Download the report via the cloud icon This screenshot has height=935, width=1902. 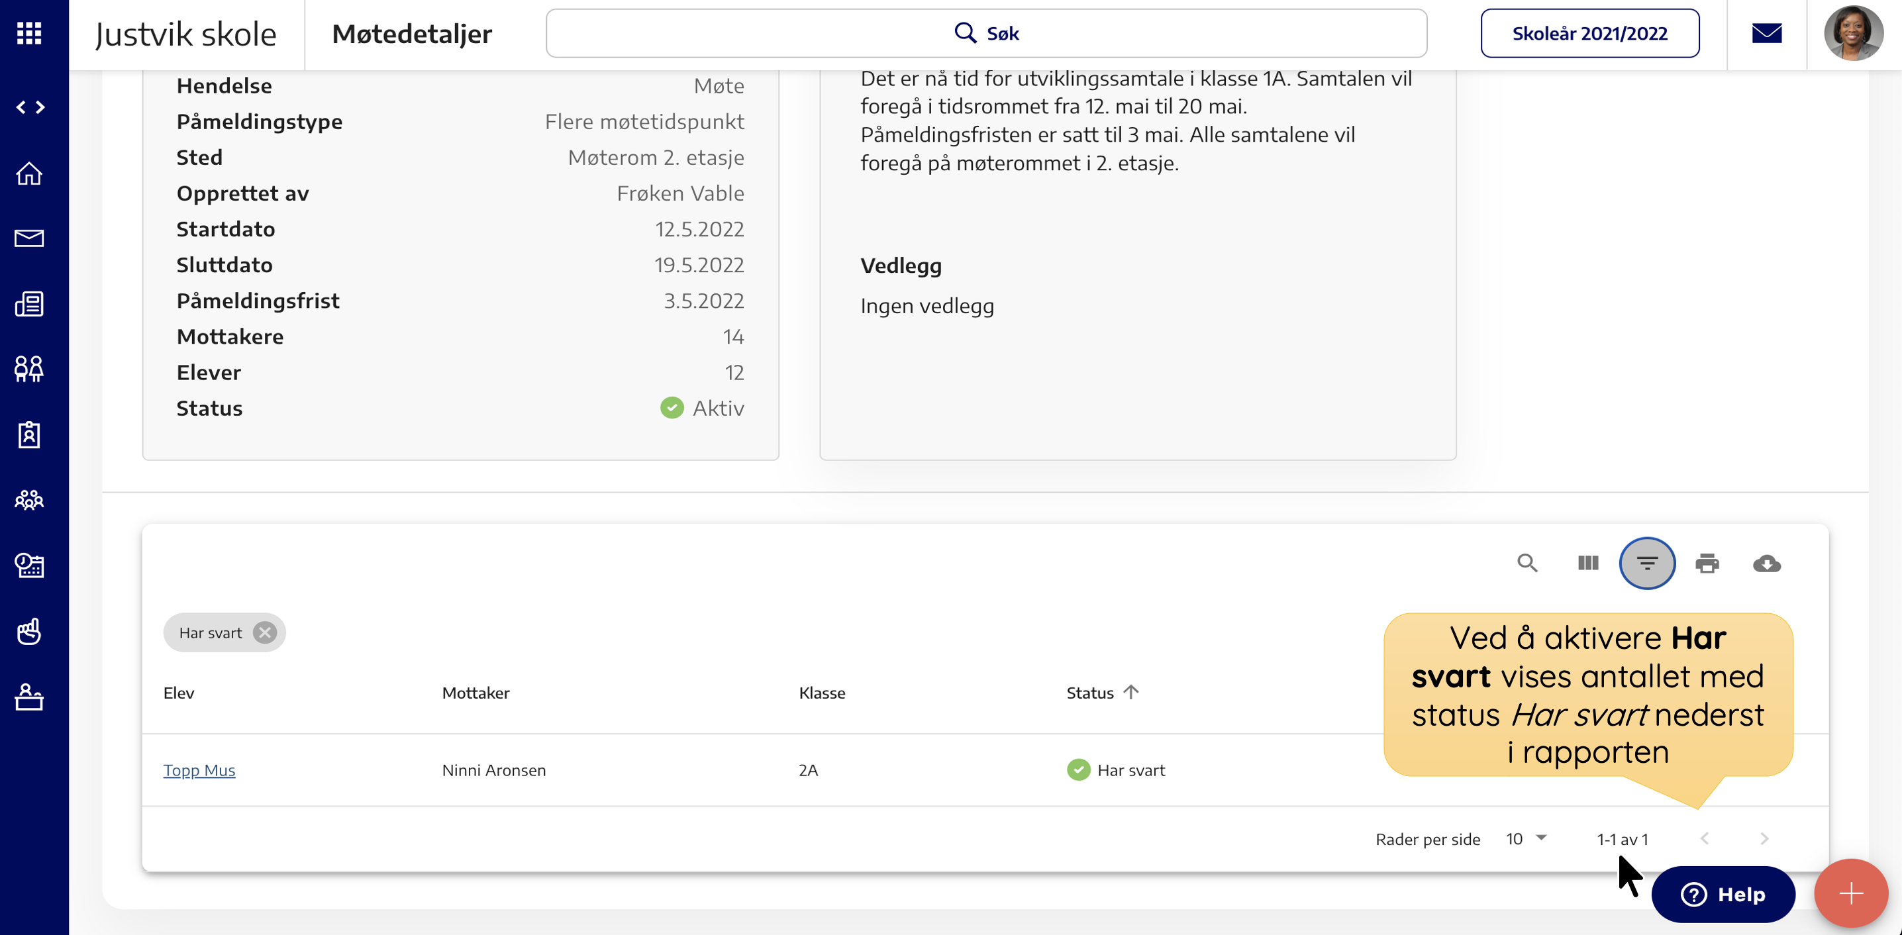[1767, 564]
